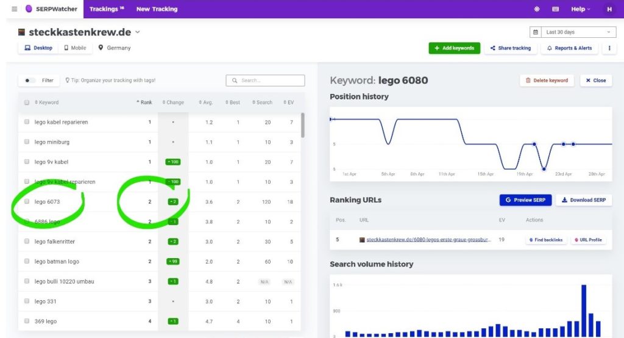The image size is (624, 338).
Task: Check the 369 lego checkbox
Action: tap(27, 321)
